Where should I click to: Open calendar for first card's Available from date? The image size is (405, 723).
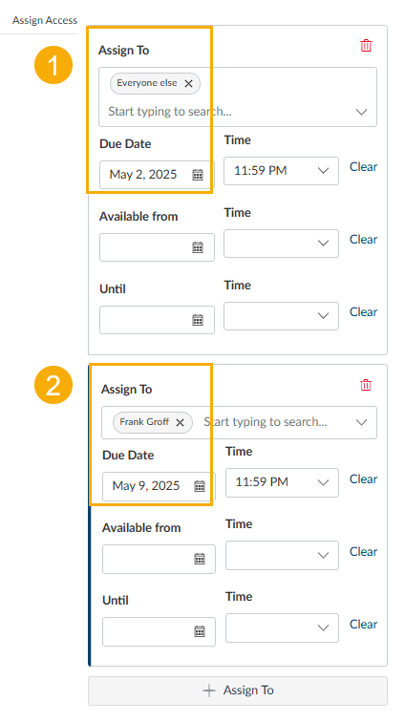click(198, 247)
